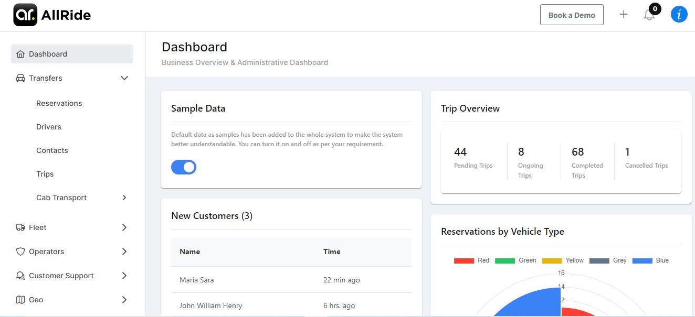Toggle the Red legend item in chart

pos(471,260)
